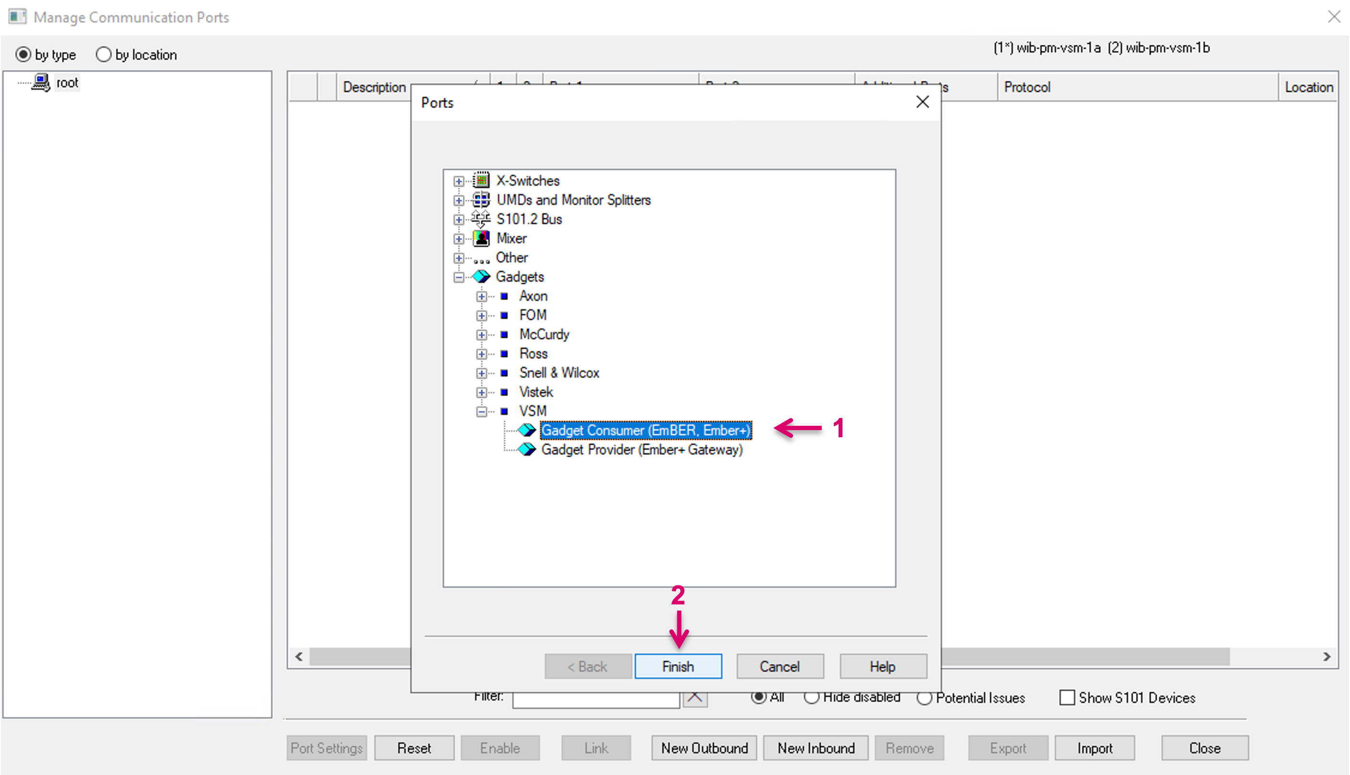Select Gadget Consumer (EmBER, Ember+) entry
This screenshot has width=1350, height=775.
tap(645, 430)
